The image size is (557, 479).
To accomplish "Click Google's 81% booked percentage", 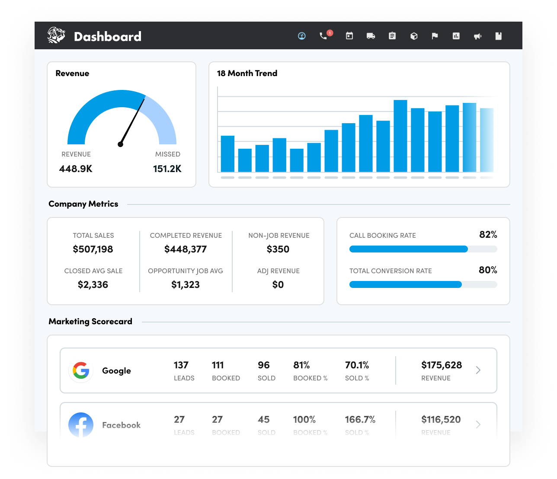I will pos(301,365).
